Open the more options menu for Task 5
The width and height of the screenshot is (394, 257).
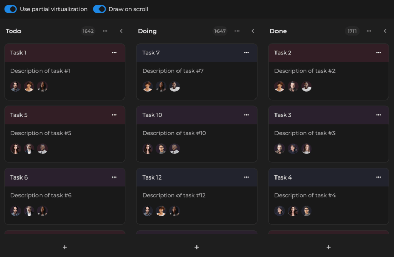[114, 115]
